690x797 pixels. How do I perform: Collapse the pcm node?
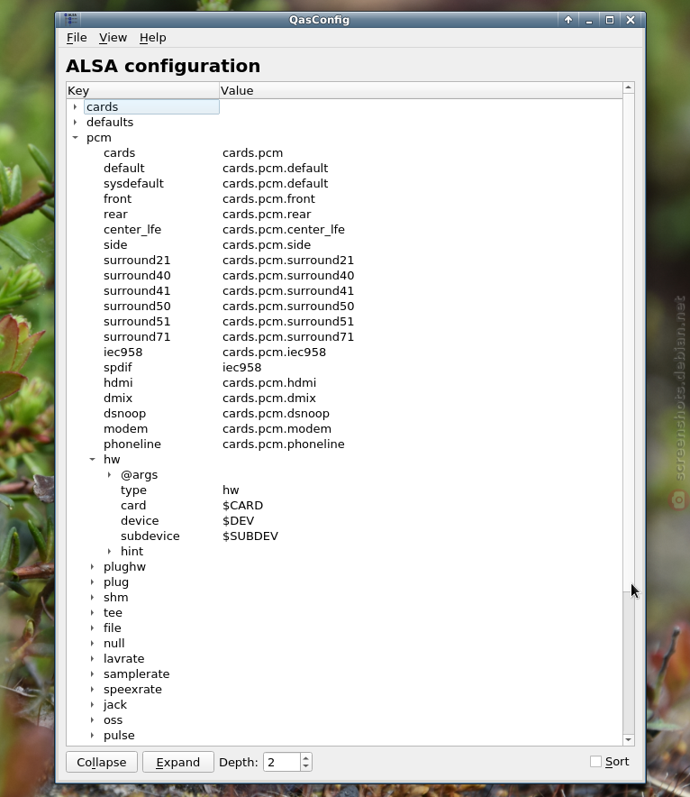click(x=75, y=137)
